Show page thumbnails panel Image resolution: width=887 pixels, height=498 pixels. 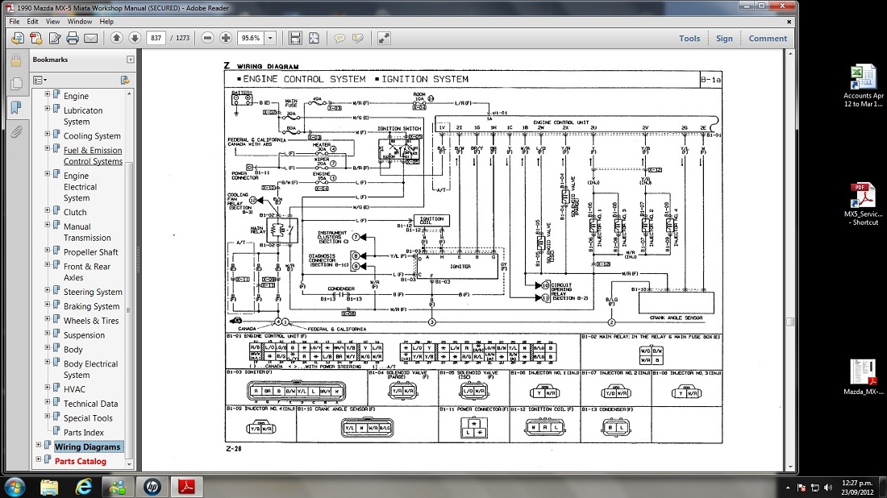click(x=16, y=84)
